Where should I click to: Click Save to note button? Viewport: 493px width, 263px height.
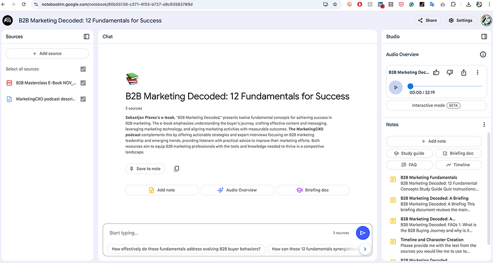(145, 169)
